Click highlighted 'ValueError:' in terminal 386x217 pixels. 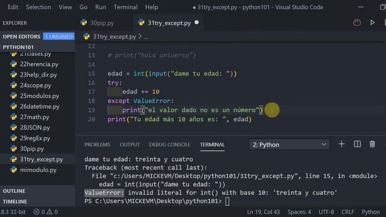(104, 193)
